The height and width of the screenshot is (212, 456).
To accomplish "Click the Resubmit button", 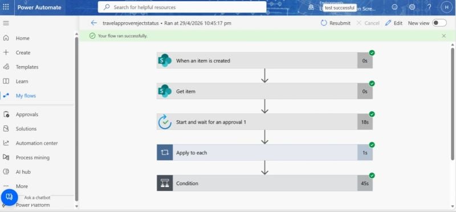I will click(336, 23).
